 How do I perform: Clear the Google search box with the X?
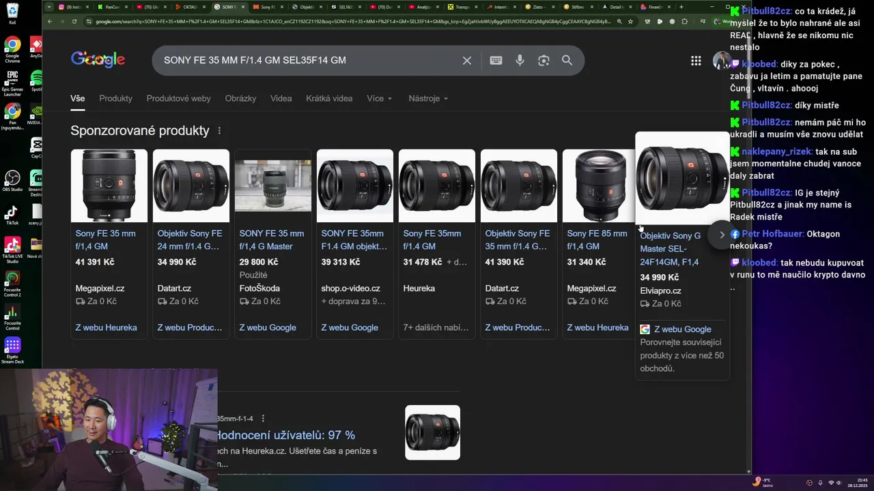[467, 61]
